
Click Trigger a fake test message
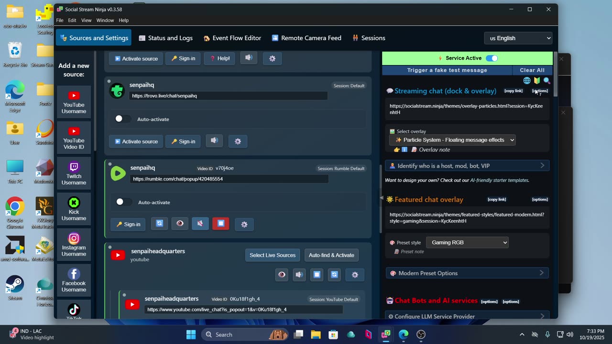pyautogui.click(x=447, y=70)
